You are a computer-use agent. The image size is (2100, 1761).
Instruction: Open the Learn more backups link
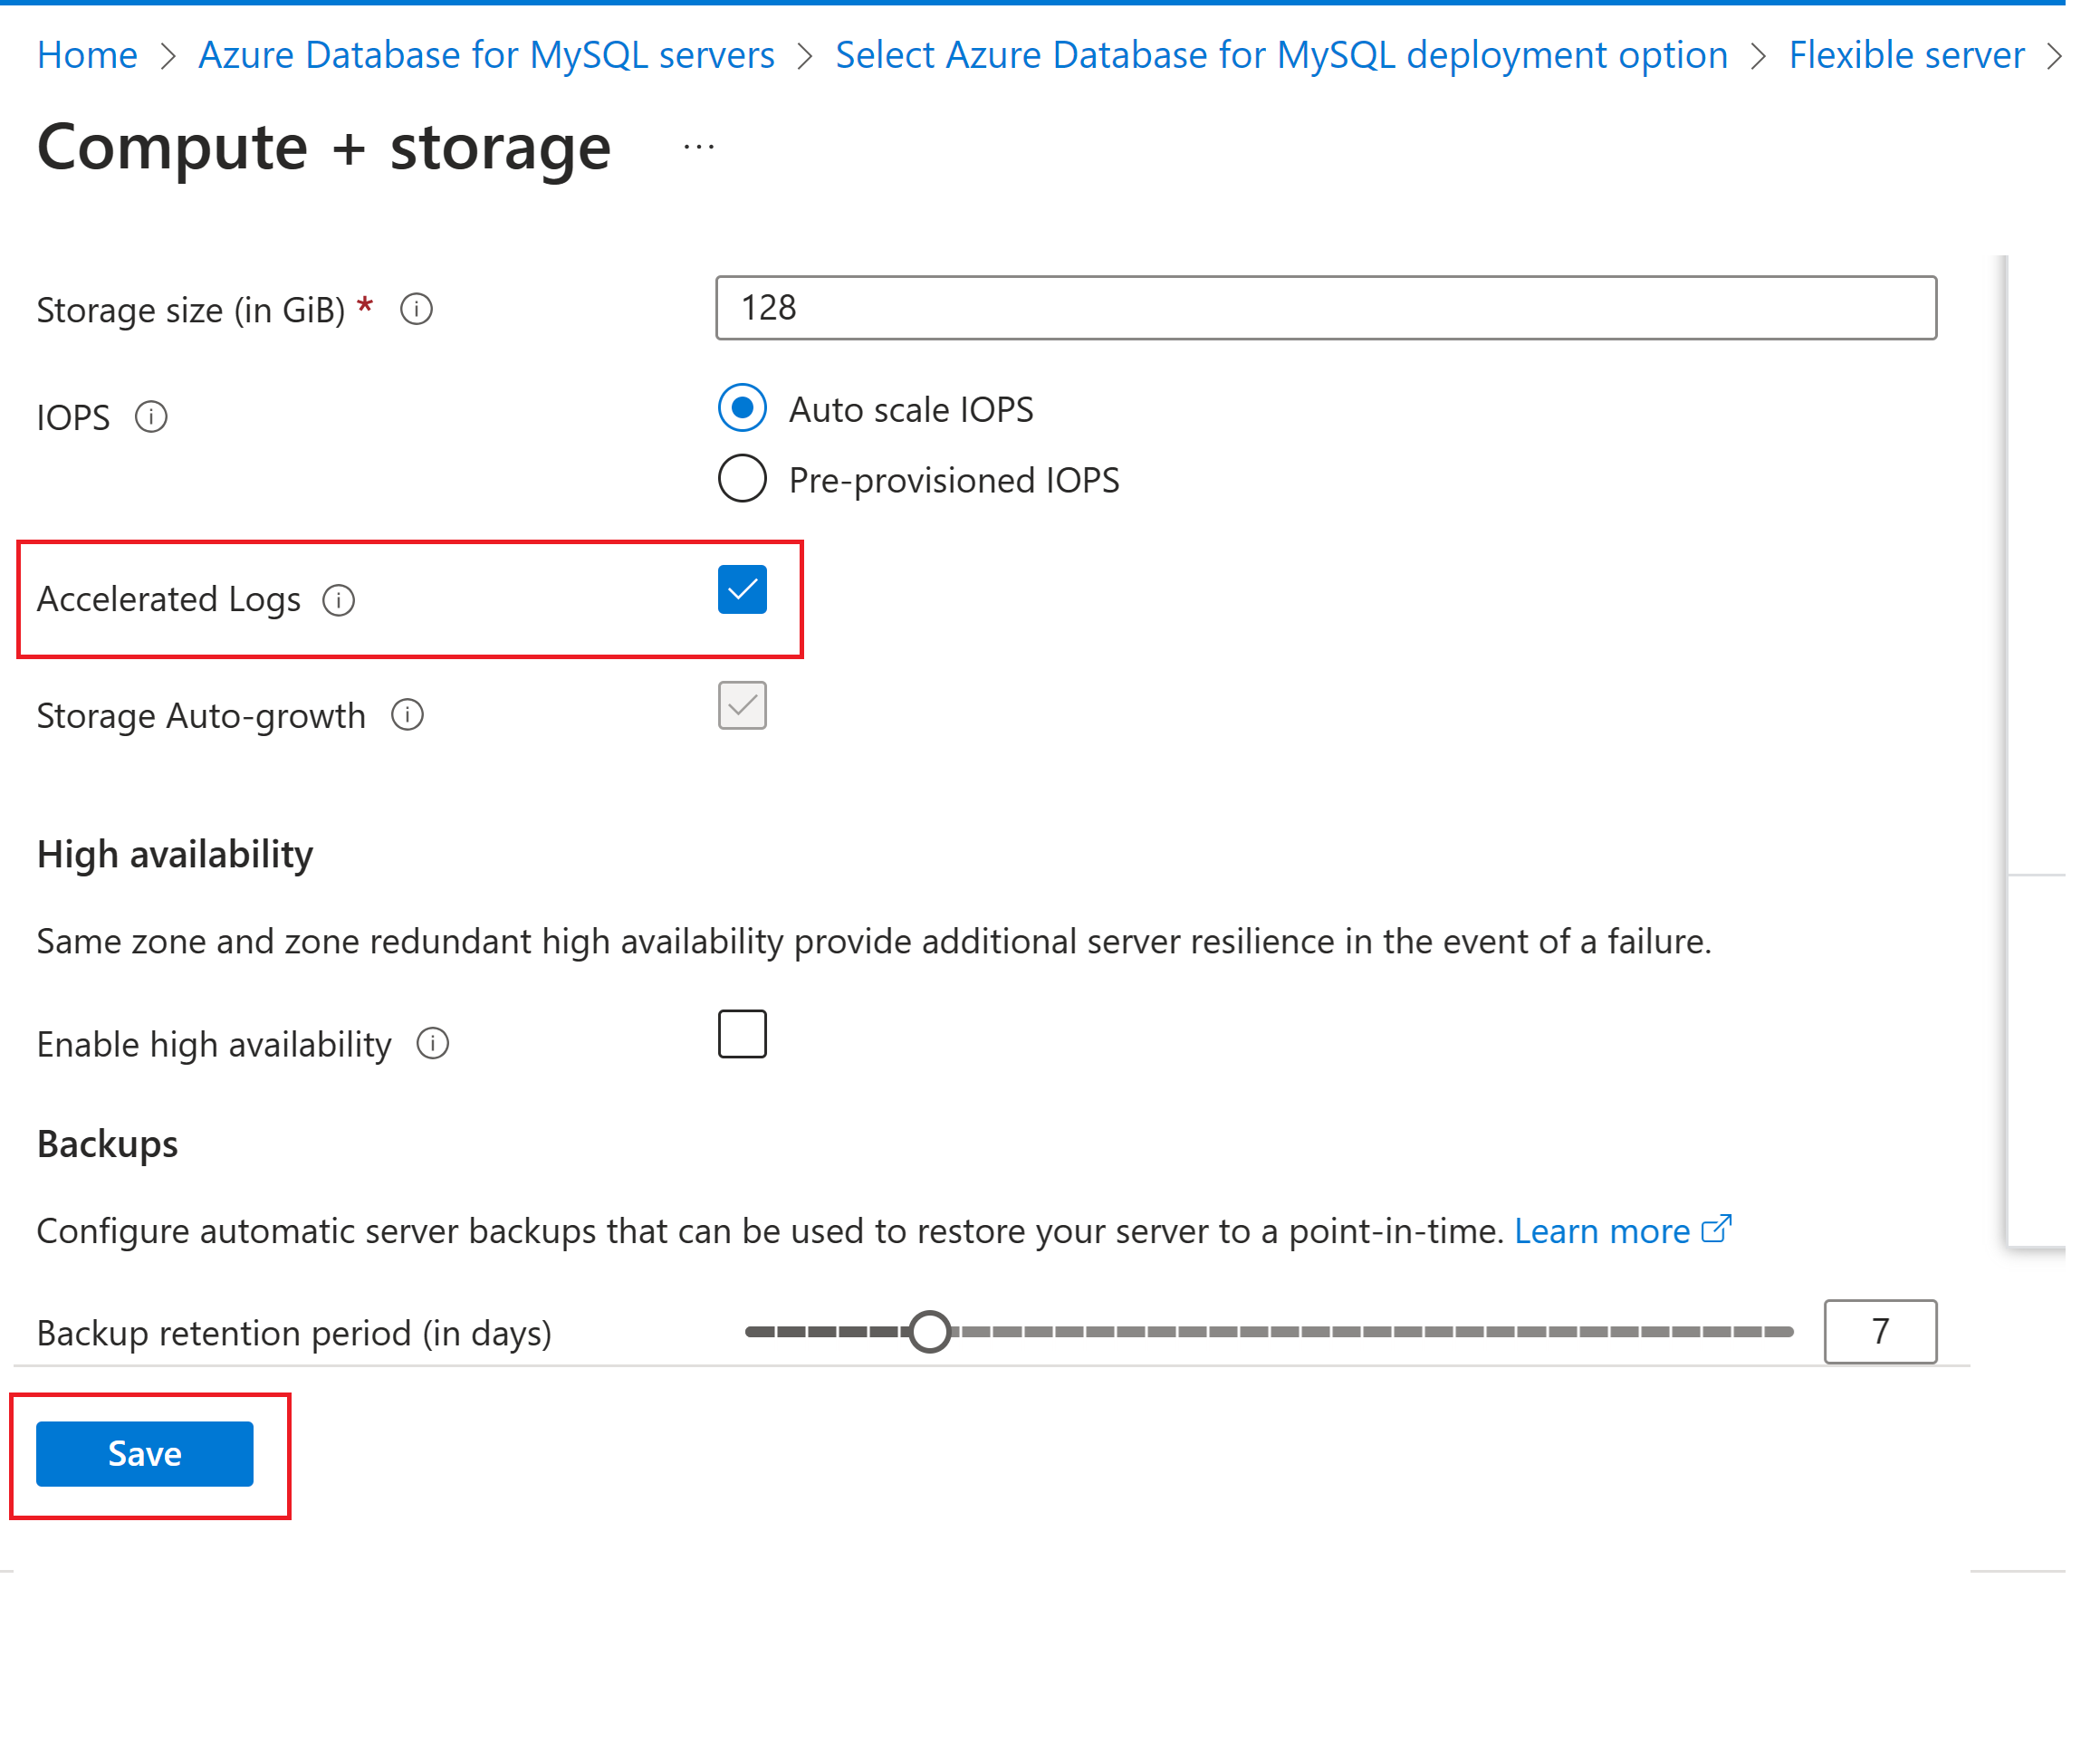coord(1601,1231)
